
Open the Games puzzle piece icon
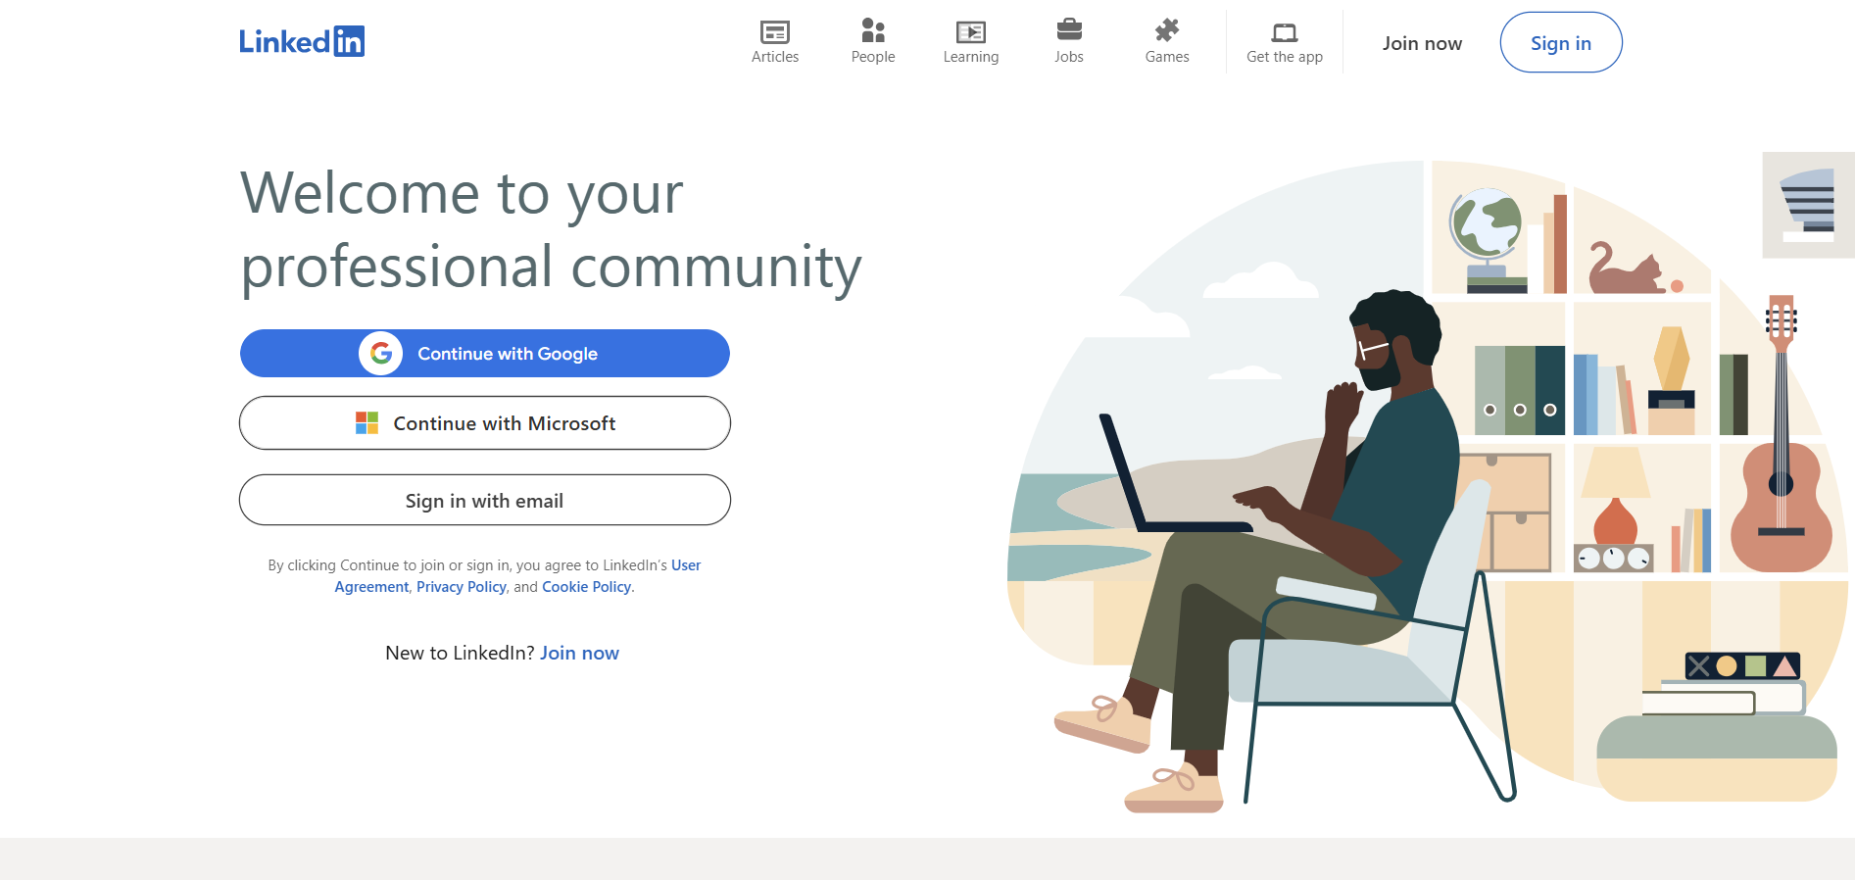tap(1166, 30)
